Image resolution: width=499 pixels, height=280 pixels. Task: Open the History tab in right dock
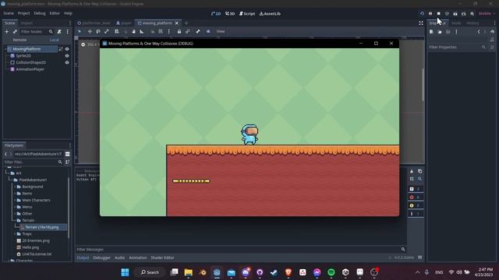pyautogui.click(x=472, y=23)
